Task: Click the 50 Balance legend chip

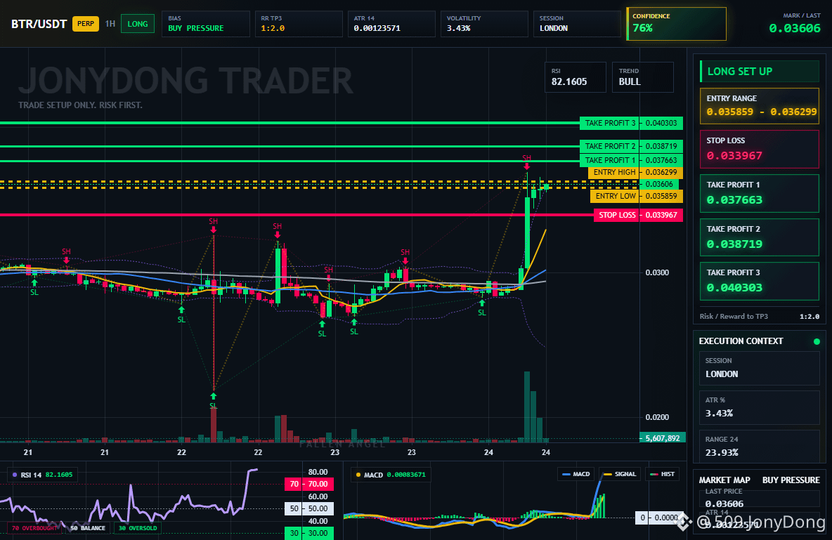Action: (x=88, y=528)
